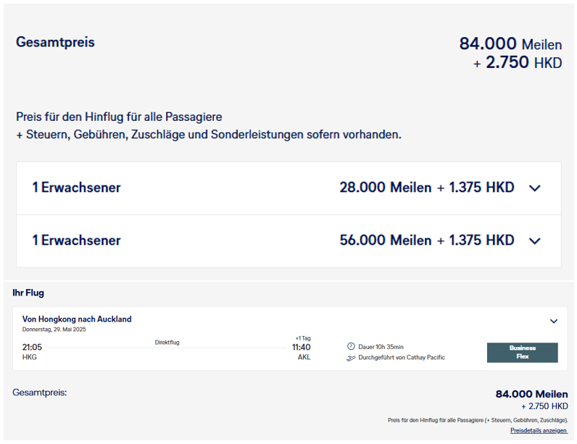
Task: Click the clock icon beside Dauer 10h 35min
Action: pyautogui.click(x=351, y=347)
